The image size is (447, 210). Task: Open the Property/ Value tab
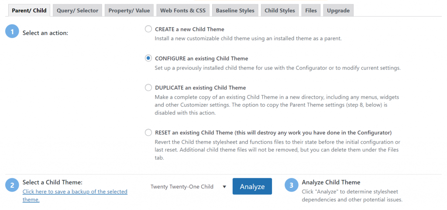[129, 10]
